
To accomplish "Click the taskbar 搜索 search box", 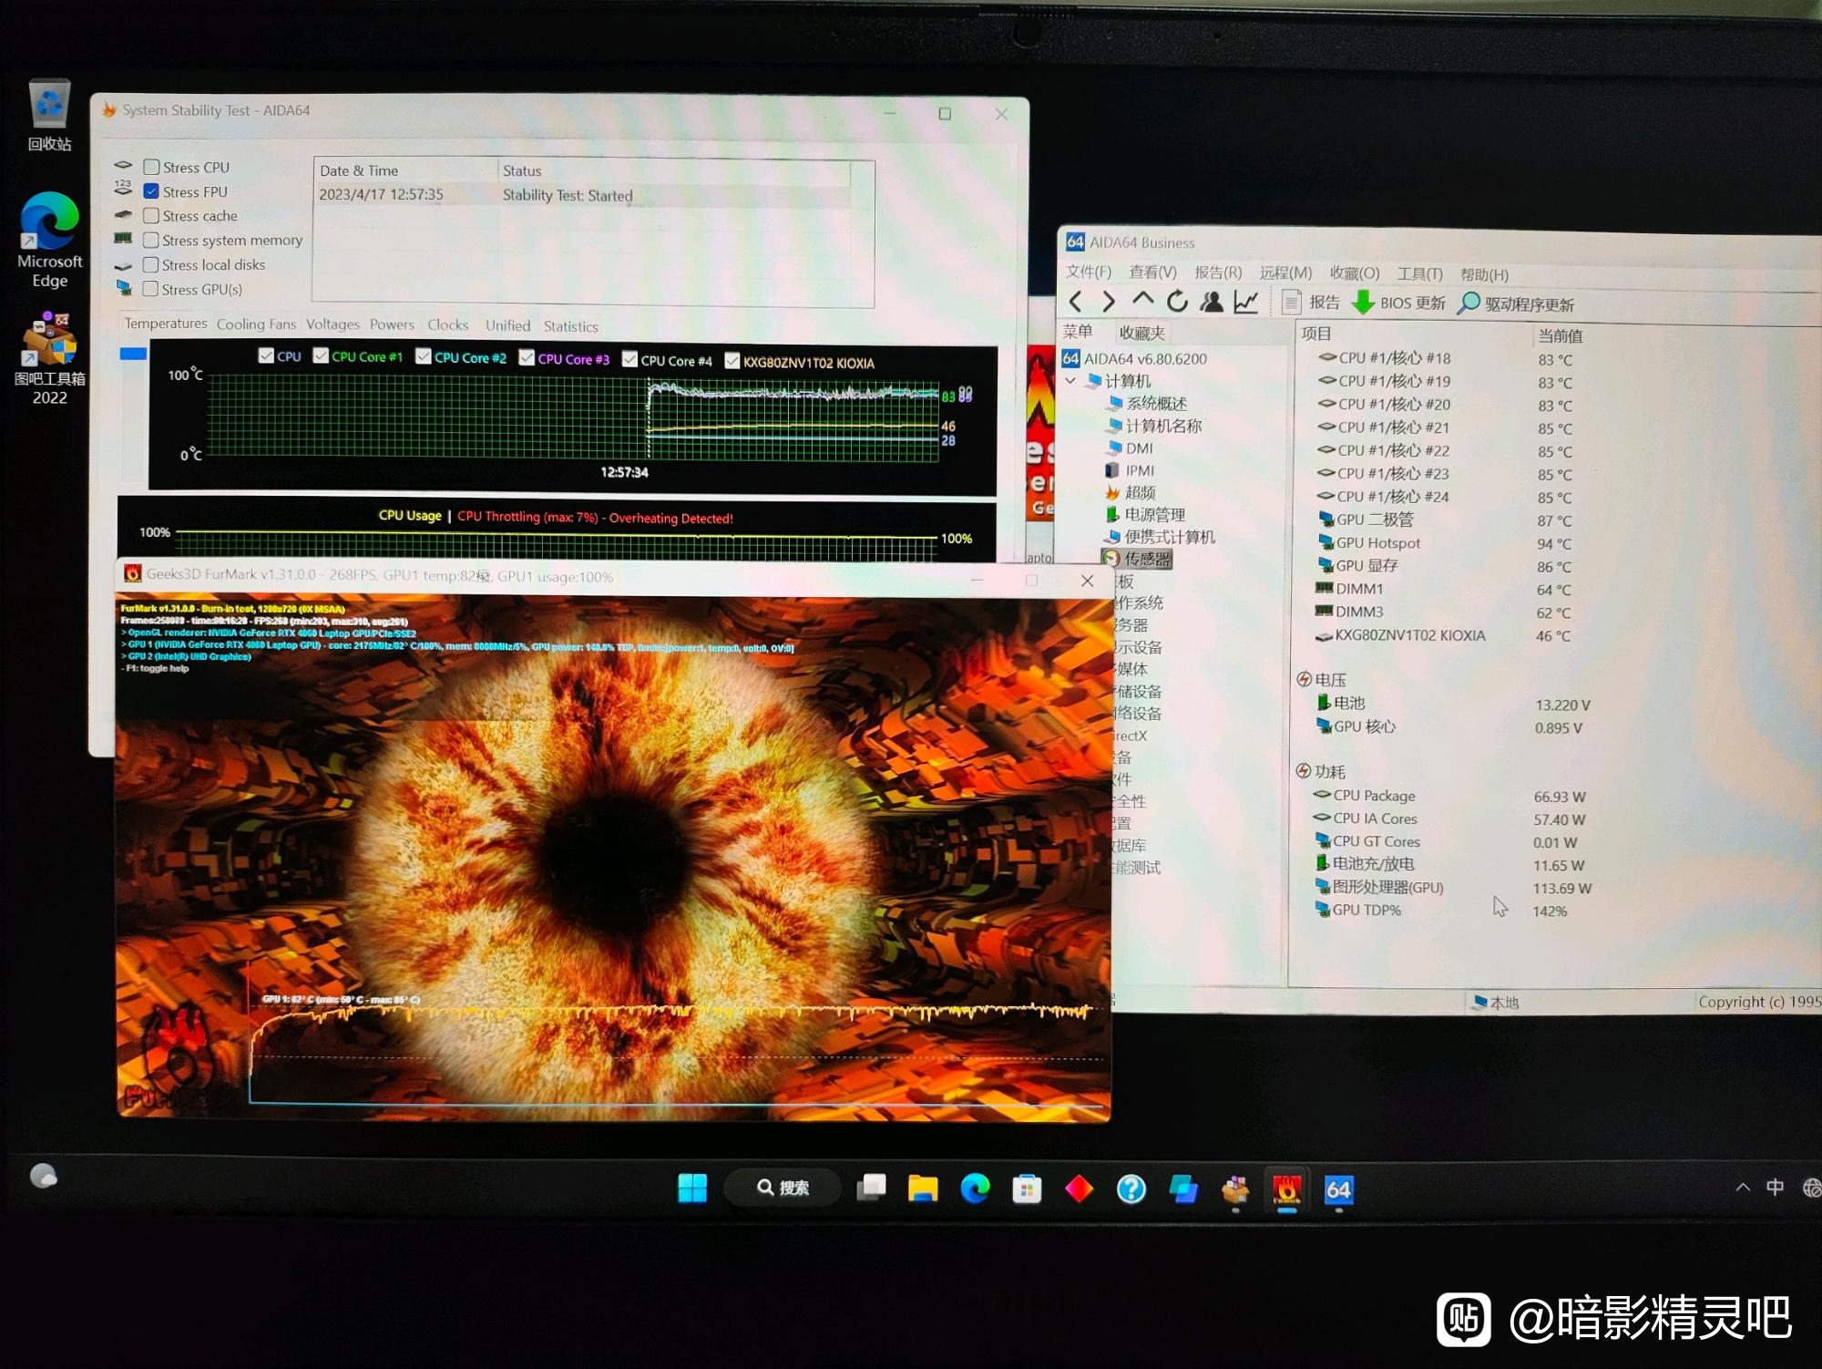I will click(x=783, y=1188).
